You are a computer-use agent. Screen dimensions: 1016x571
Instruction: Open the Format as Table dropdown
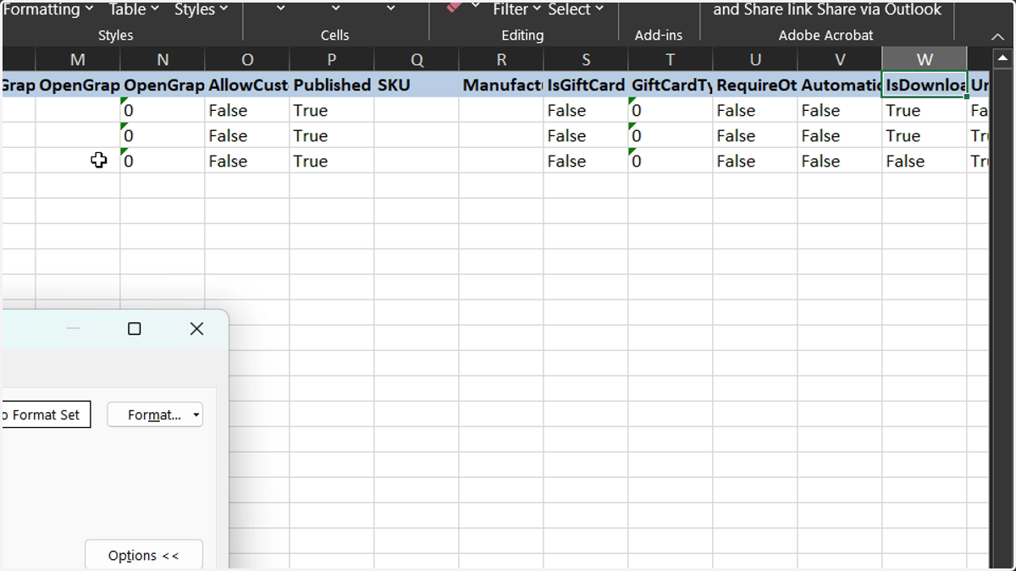tap(134, 9)
